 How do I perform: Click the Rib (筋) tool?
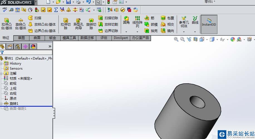click(149, 18)
